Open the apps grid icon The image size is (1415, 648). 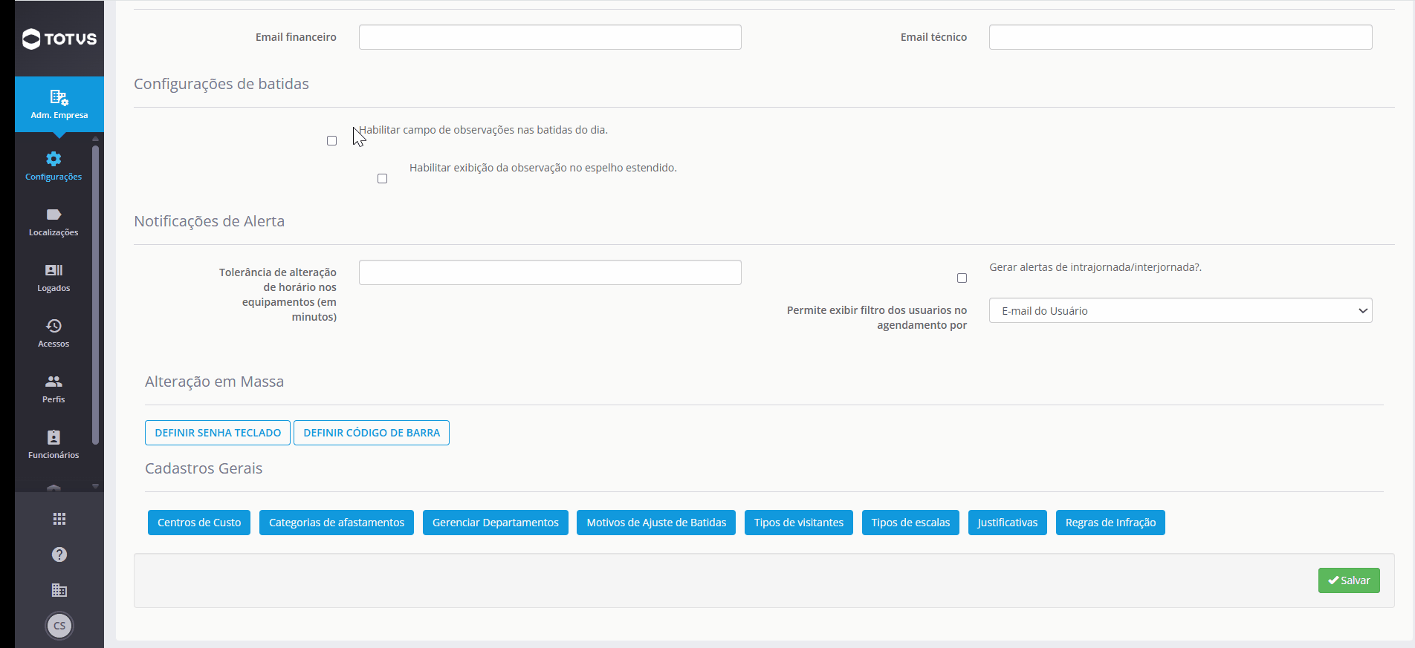click(59, 519)
